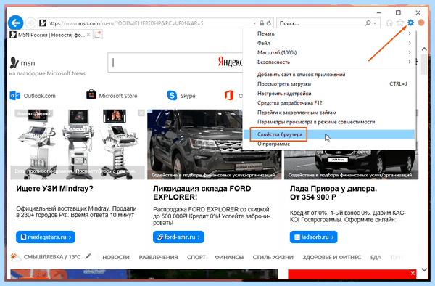Open the ЕДА navigation tab
Viewport: 435px width, 286px height.
(376, 257)
